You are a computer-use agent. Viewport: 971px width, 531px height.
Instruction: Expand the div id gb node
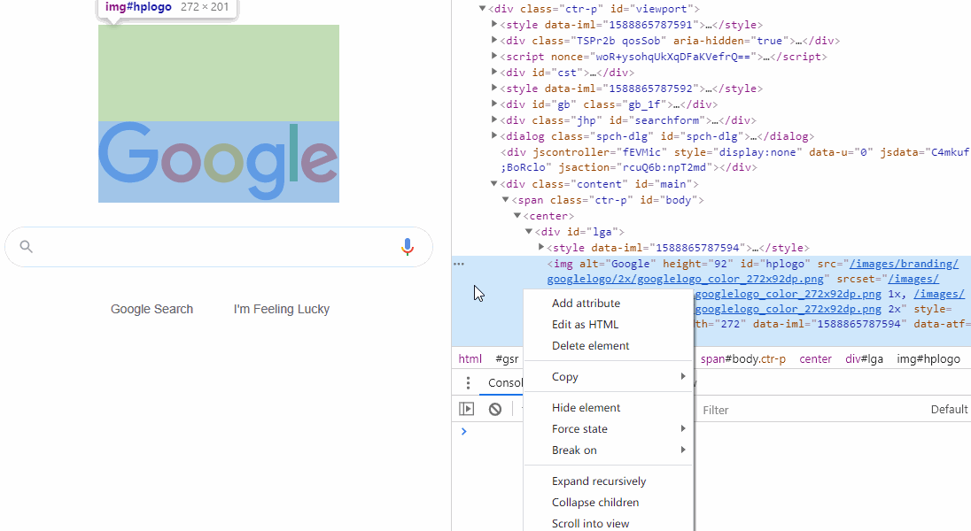click(x=494, y=104)
